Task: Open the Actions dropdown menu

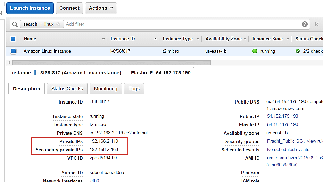Action: pos(101,8)
